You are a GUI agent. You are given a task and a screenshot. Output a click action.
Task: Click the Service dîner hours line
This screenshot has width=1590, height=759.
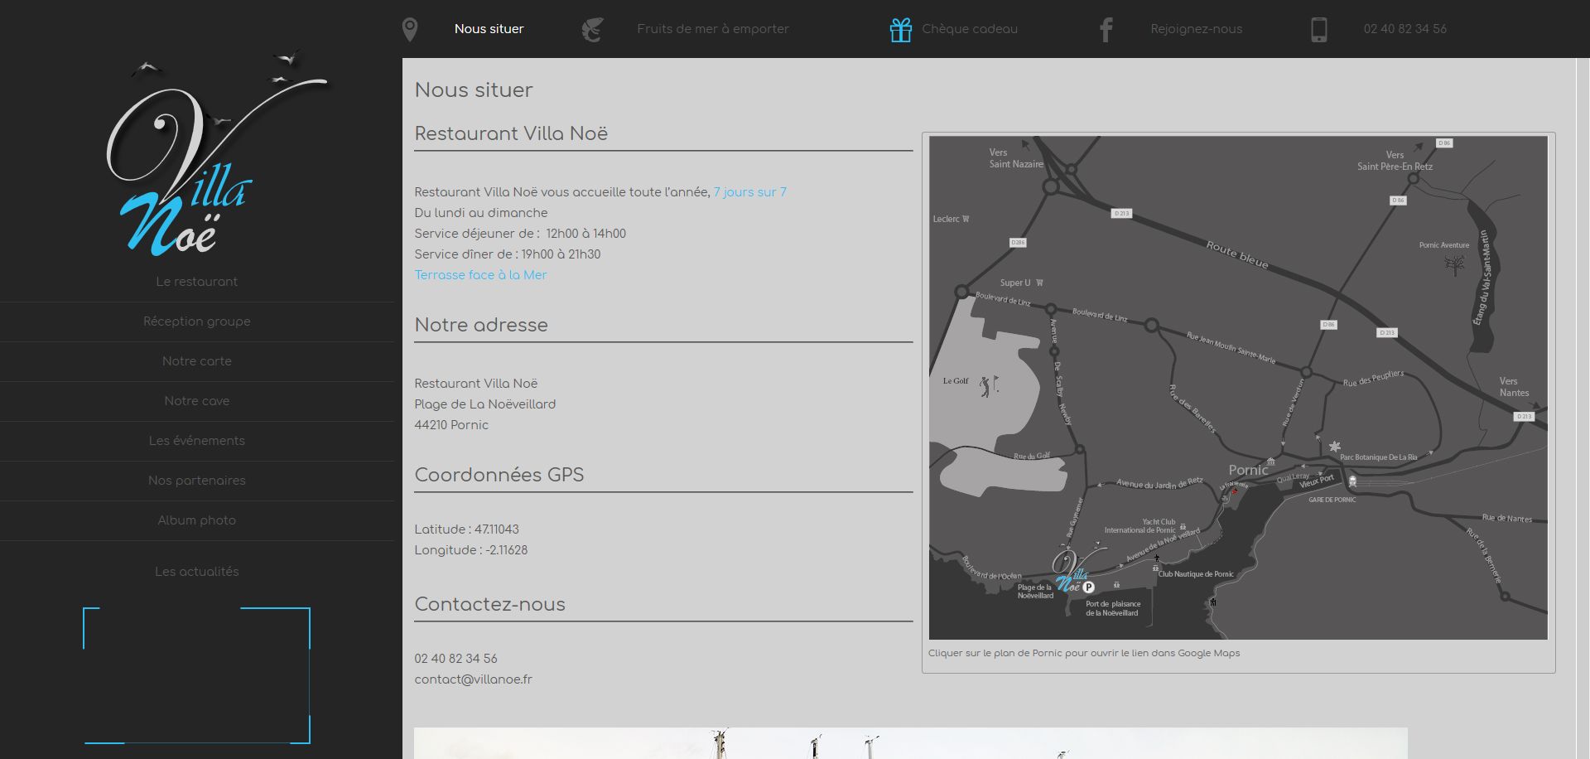click(508, 254)
